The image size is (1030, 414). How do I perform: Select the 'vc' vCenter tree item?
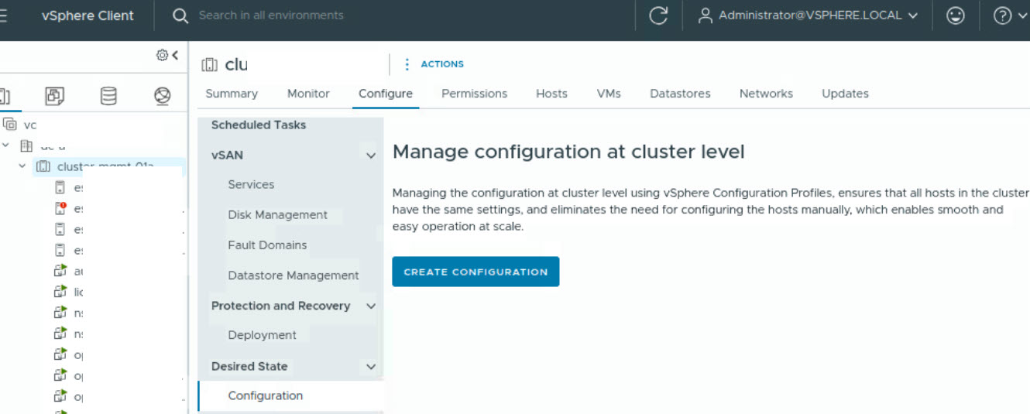(30, 125)
